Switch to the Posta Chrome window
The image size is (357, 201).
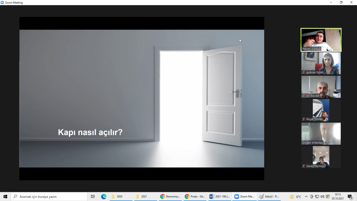(x=195, y=196)
